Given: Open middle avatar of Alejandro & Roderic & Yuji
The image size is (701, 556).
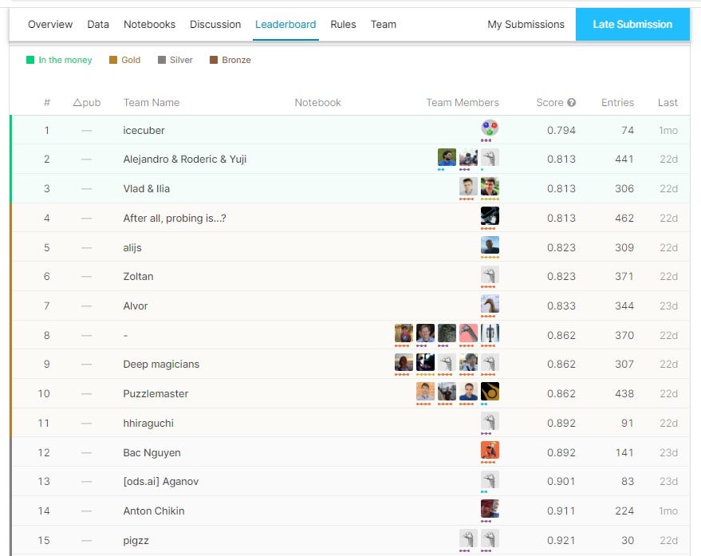Looking at the screenshot, I should (468, 157).
